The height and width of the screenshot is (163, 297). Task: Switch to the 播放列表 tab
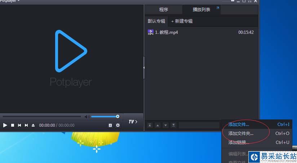(x=201, y=9)
